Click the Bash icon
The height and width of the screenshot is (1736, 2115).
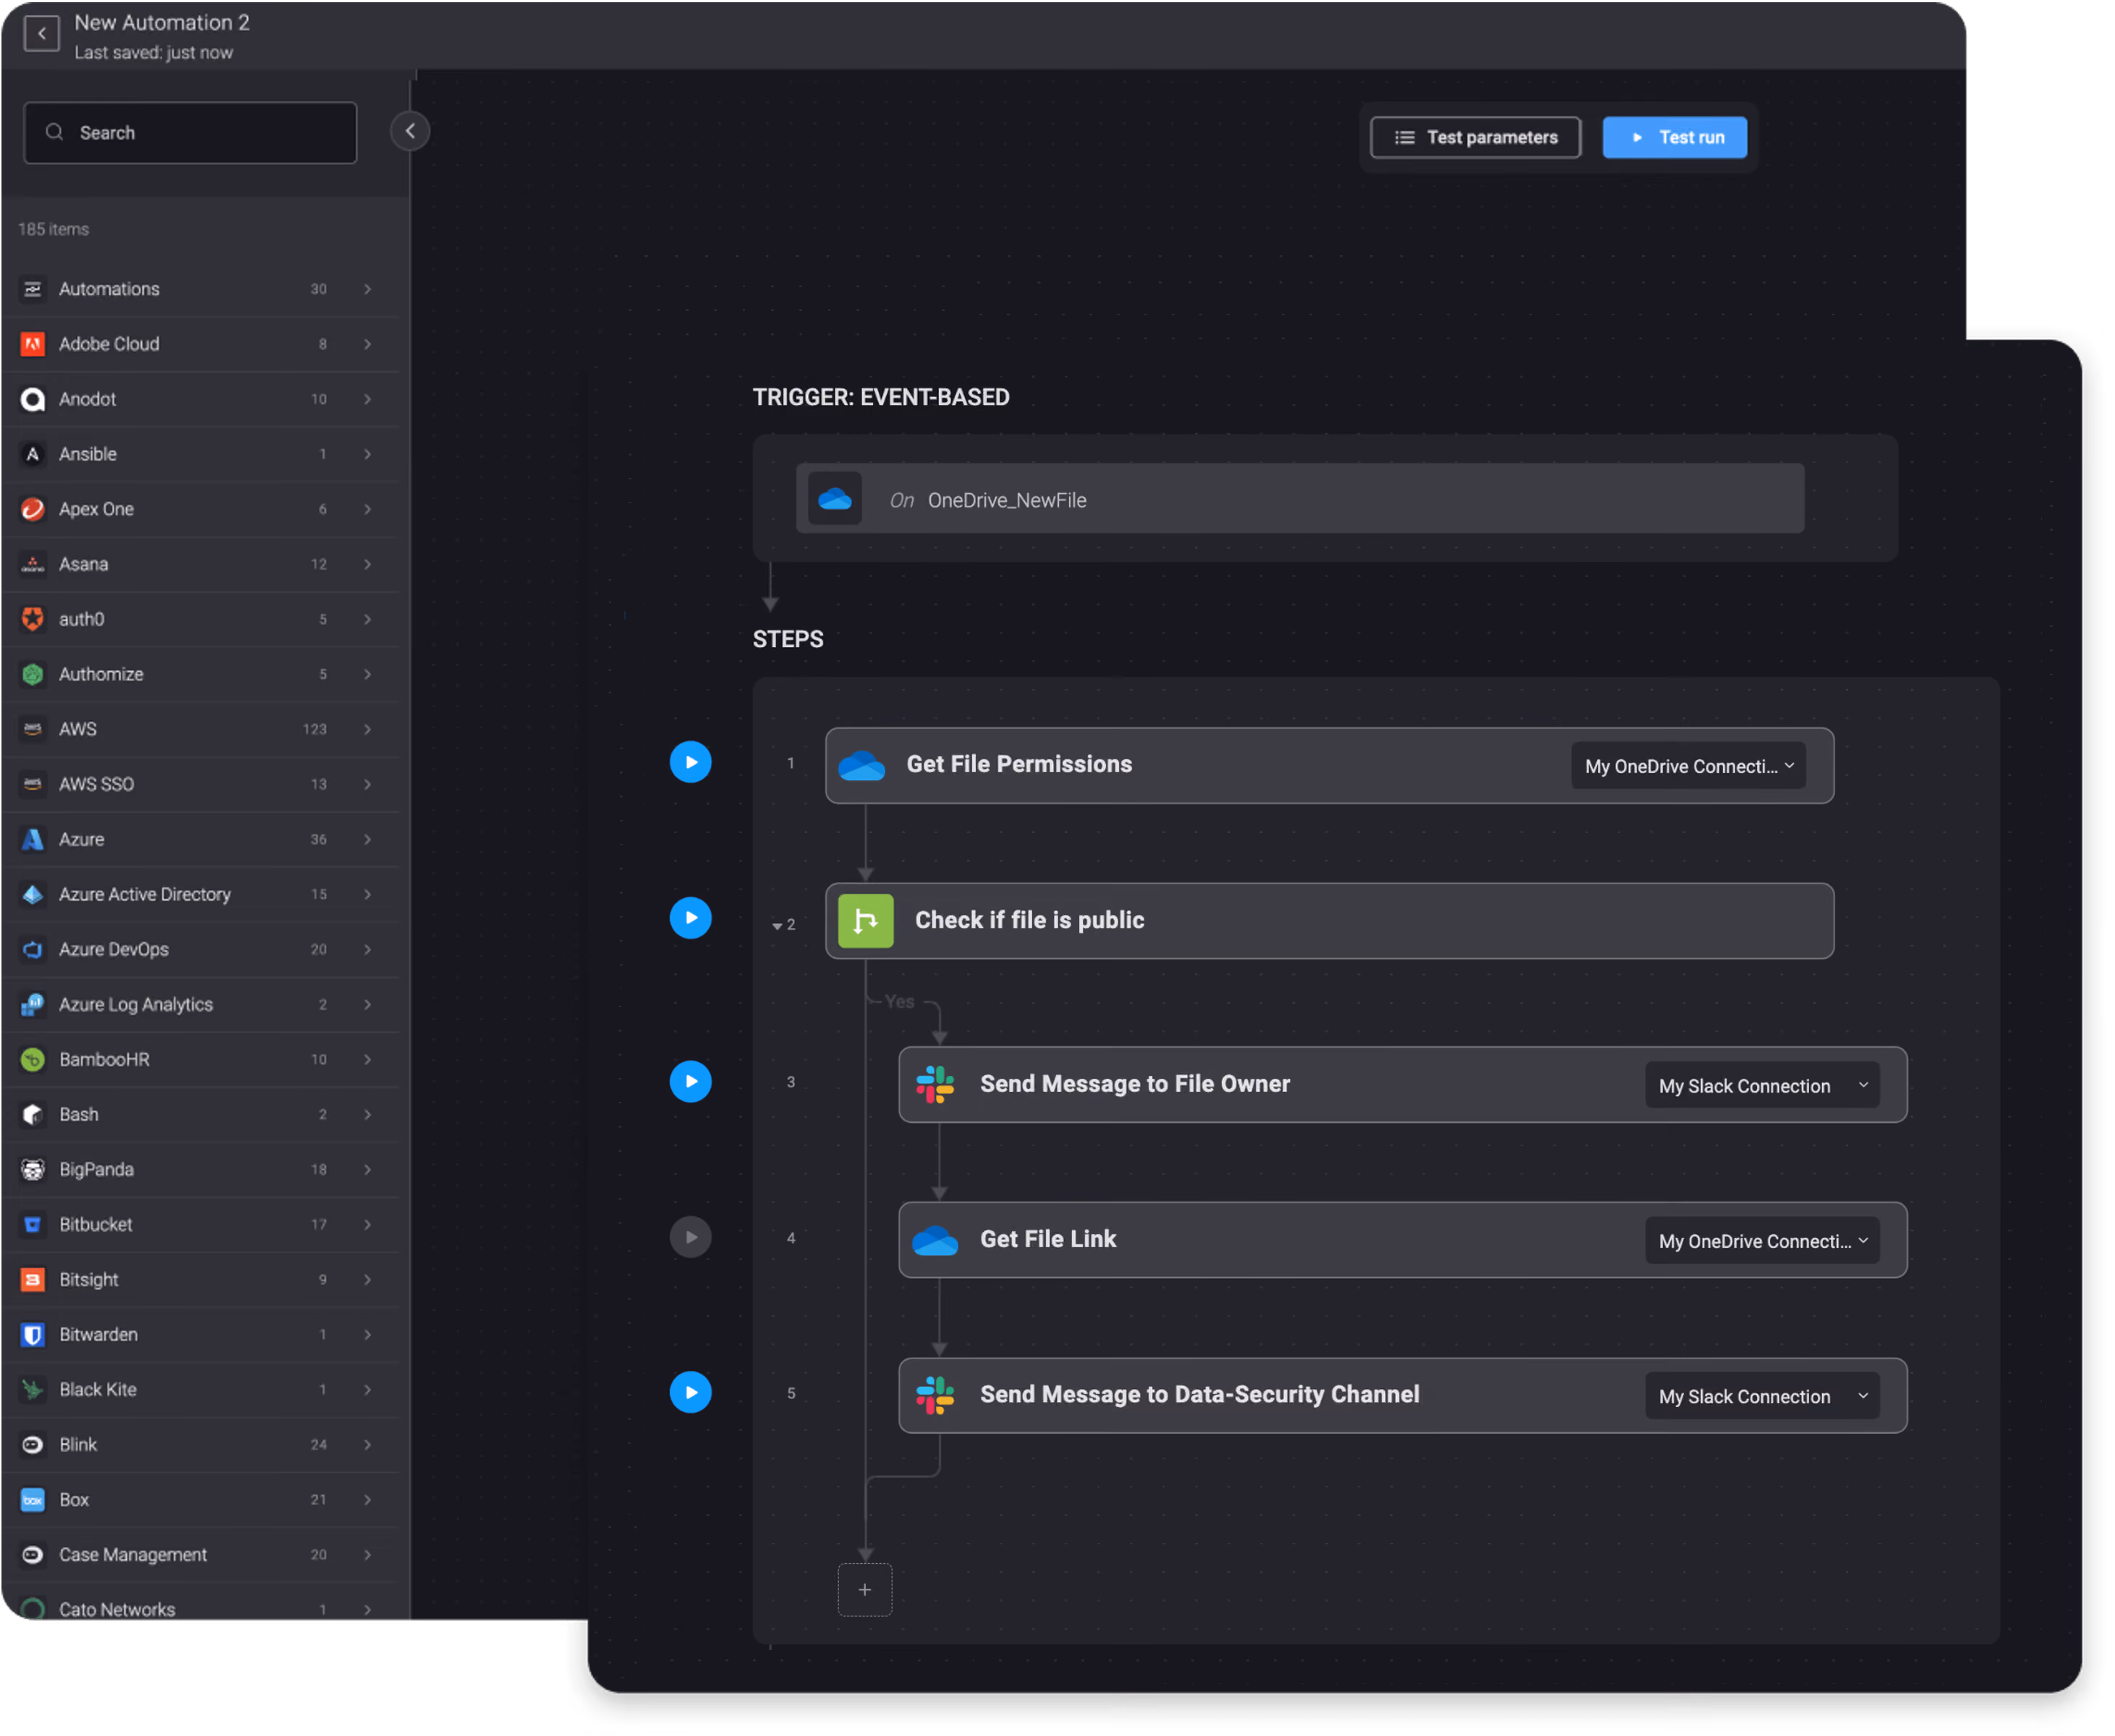coord(33,1115)
